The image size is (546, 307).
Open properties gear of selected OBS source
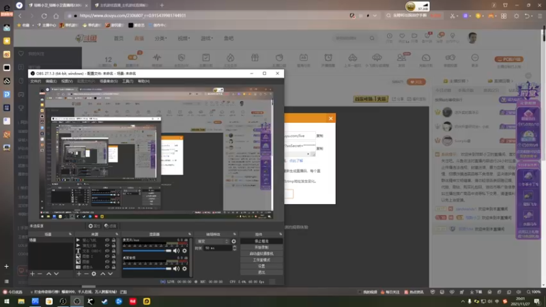pos(94,226)
